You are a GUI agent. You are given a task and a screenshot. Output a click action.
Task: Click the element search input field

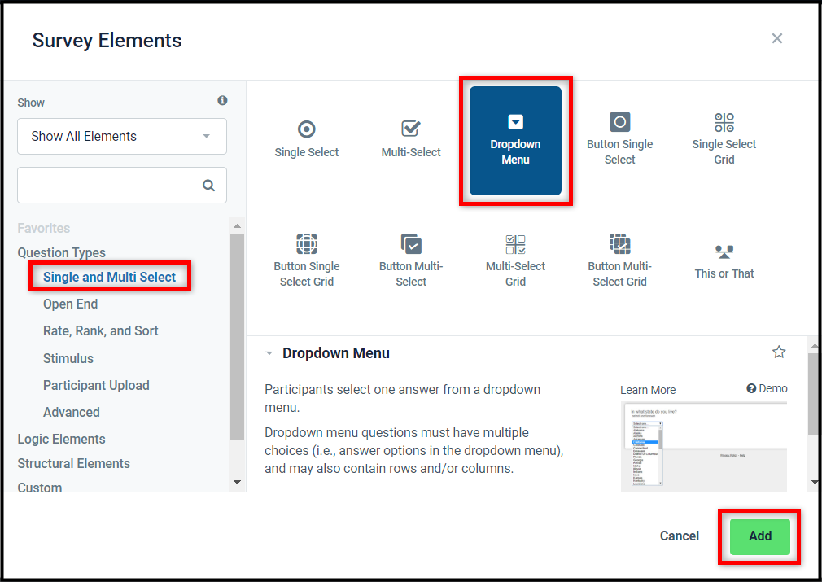(x=122, y=185)
